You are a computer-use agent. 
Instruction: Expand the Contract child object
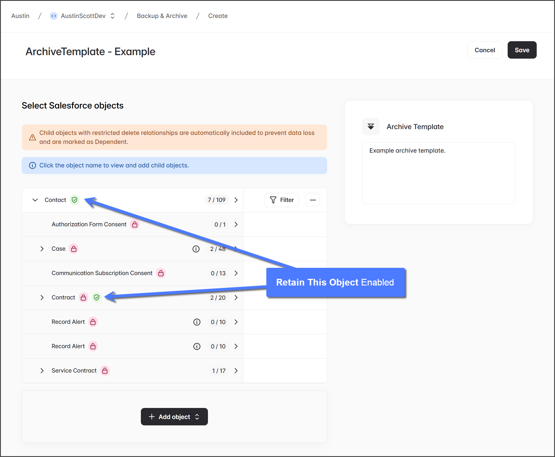coord(42,297)
